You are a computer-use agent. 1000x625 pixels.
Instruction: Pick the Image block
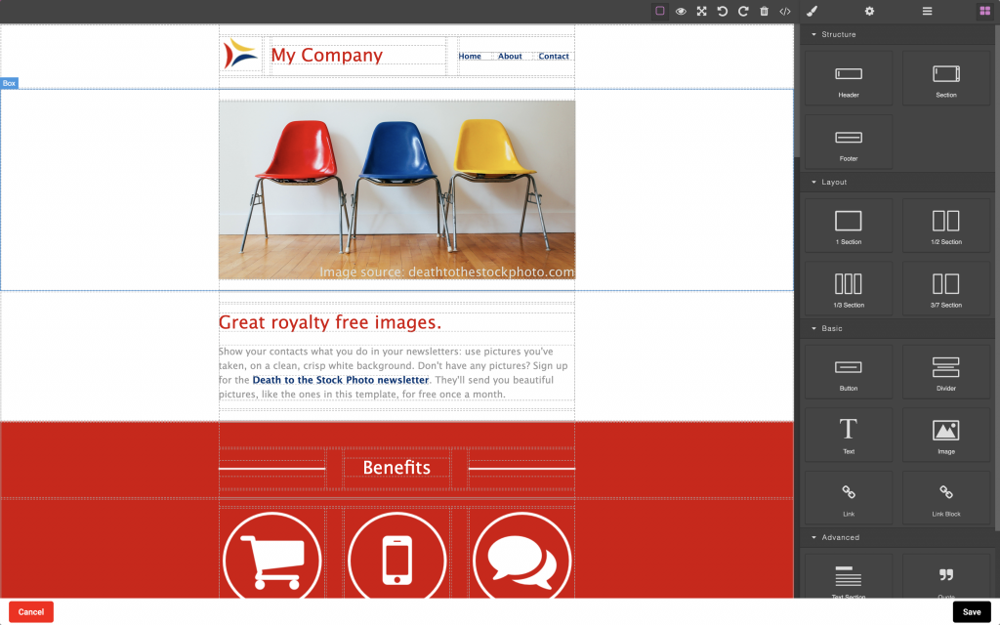[x=945, y=435]
